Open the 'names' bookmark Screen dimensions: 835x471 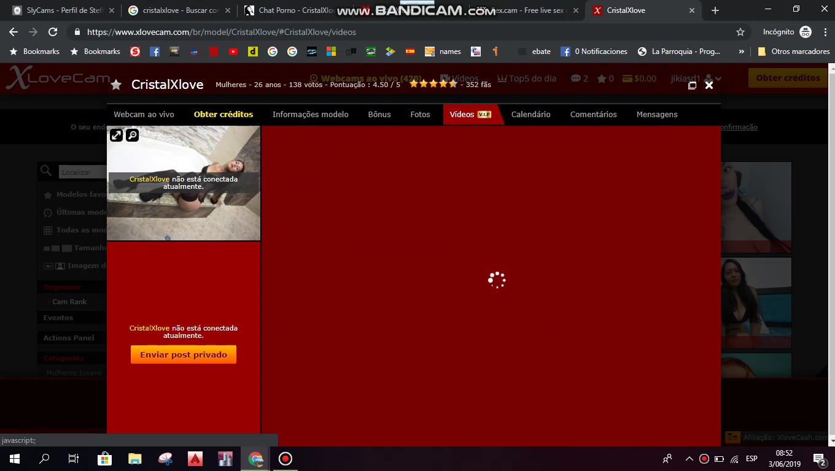click(x=443, y=52)
